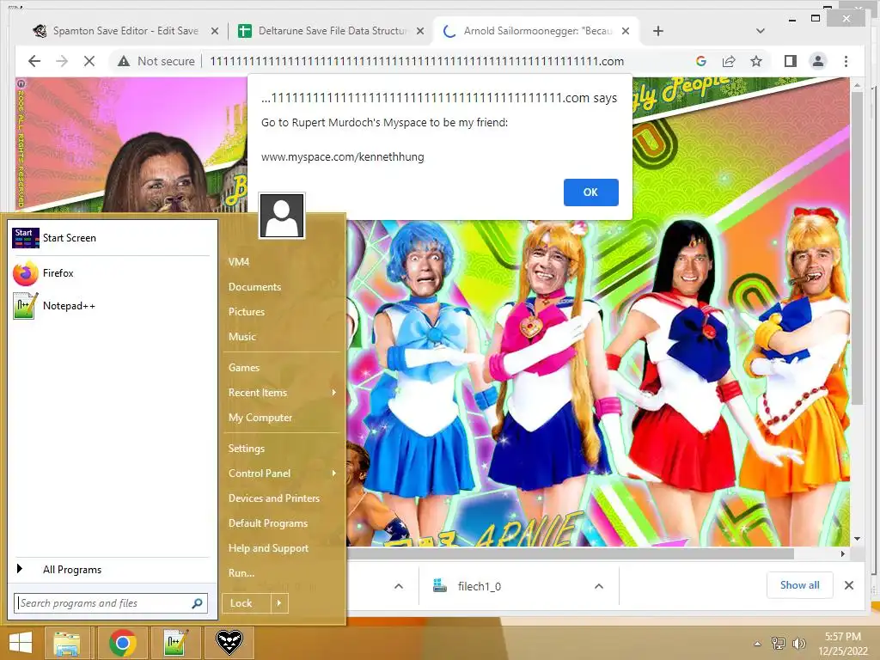Screen dimensions: 880x660
Task: Click OK in the alert dialog
Action: click(590, 192)
